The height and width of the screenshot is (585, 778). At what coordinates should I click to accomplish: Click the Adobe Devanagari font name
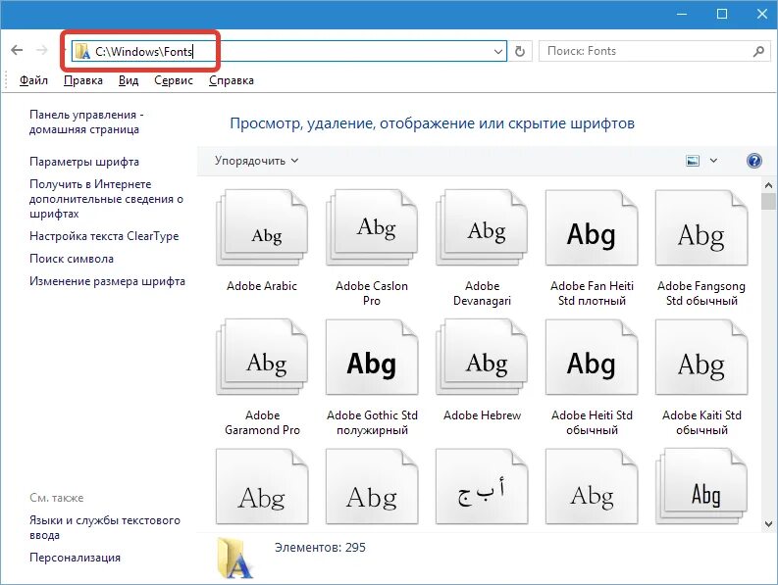pos(482,293)
